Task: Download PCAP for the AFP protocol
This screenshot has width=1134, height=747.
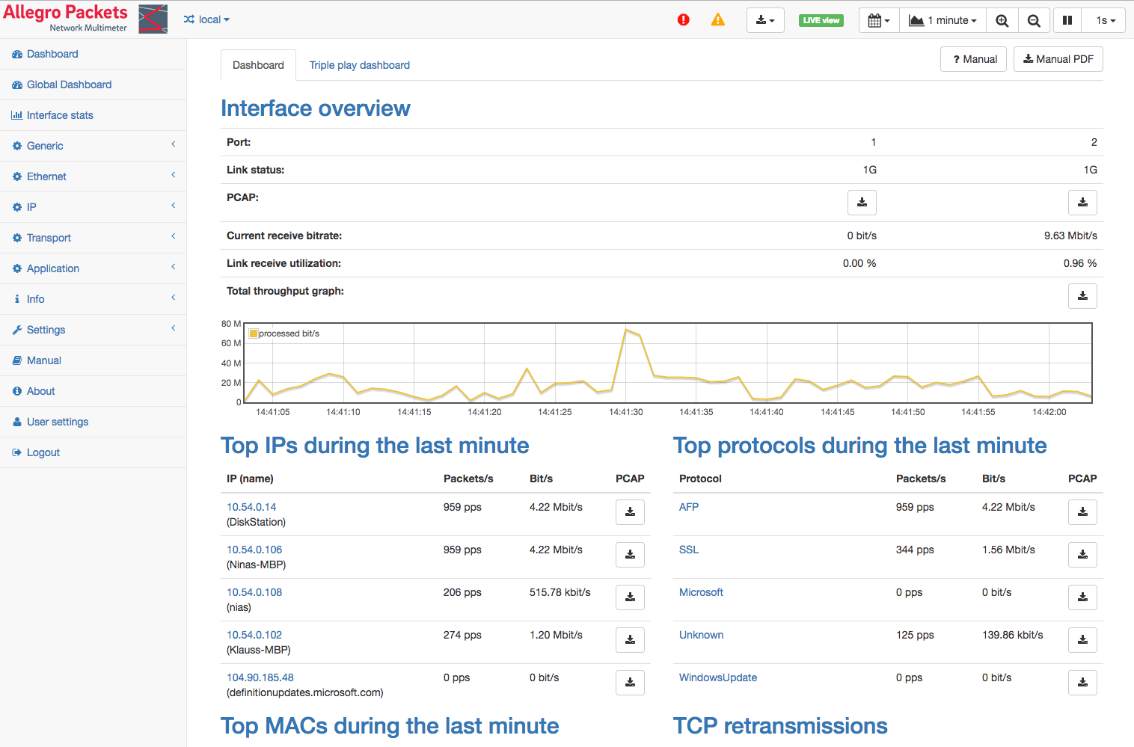Action: (1082, 512)
